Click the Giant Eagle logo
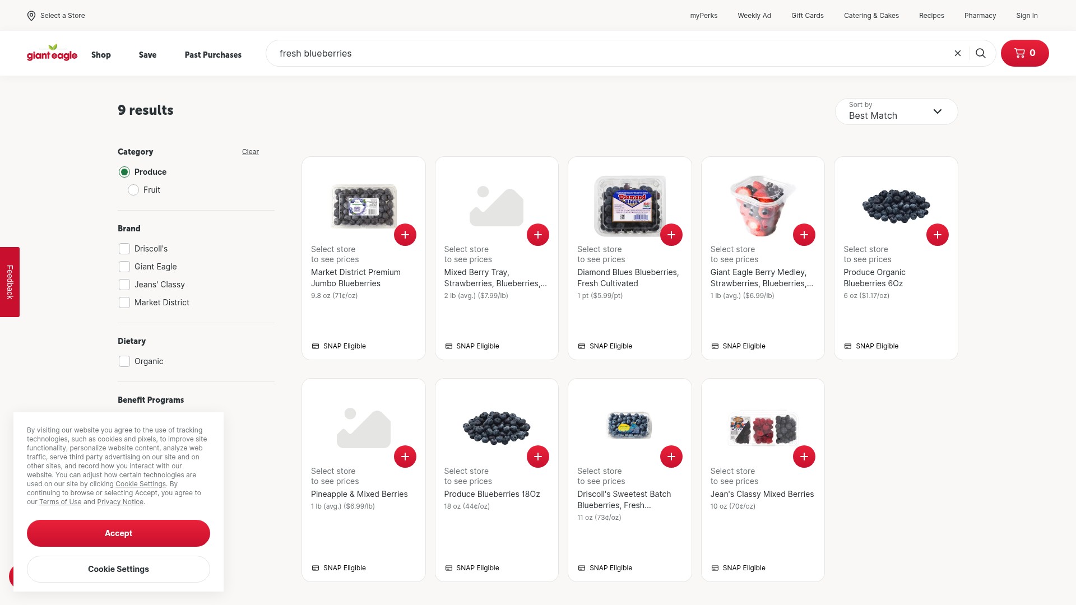 (x=52, y=53)
